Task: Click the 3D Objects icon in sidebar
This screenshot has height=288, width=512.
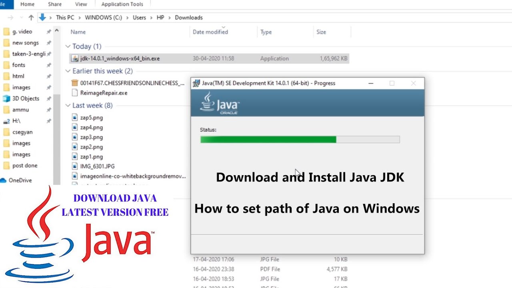Action: [x=6, y=98]
